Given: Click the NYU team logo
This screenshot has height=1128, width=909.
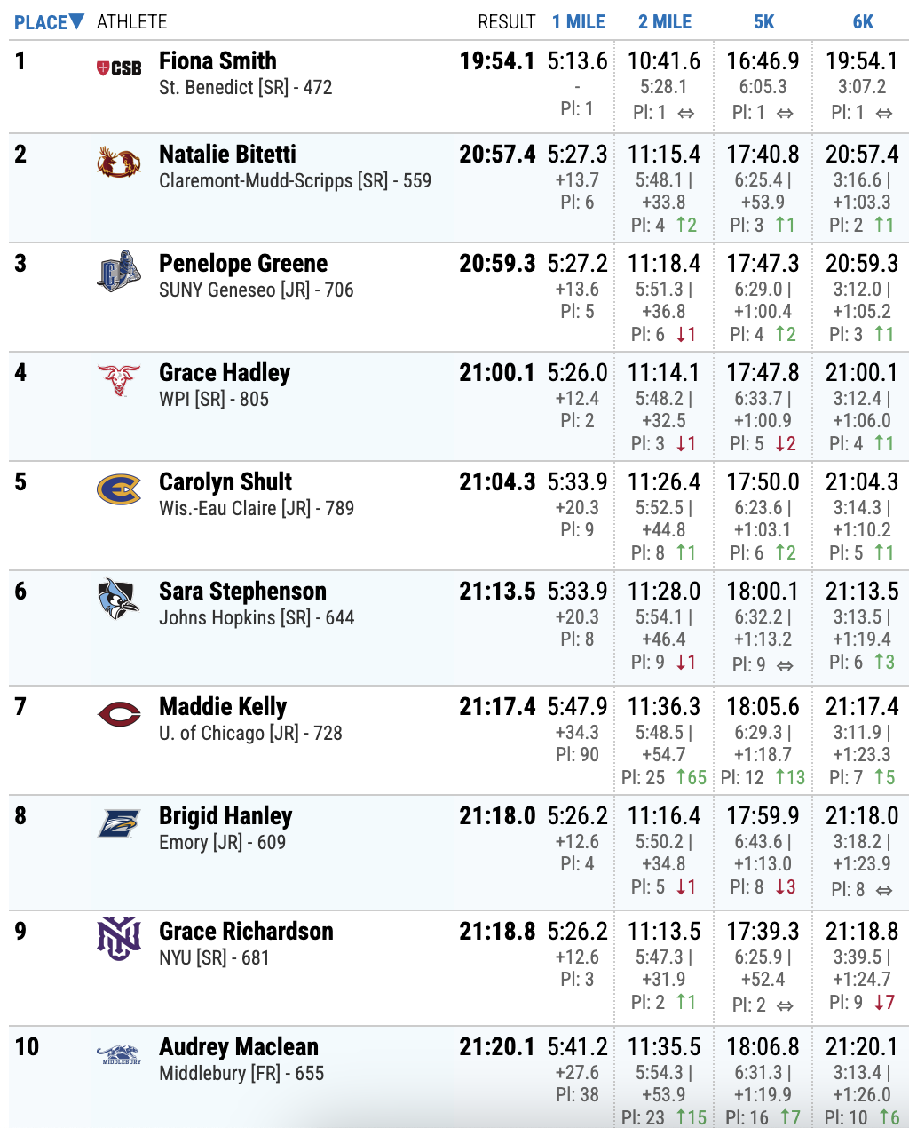Looking at the screenshot, I should point(119,939).
